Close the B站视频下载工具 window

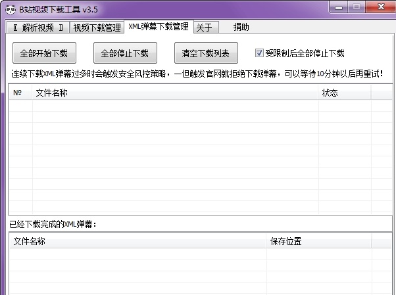pyautogui.click(x=381, y=7)
